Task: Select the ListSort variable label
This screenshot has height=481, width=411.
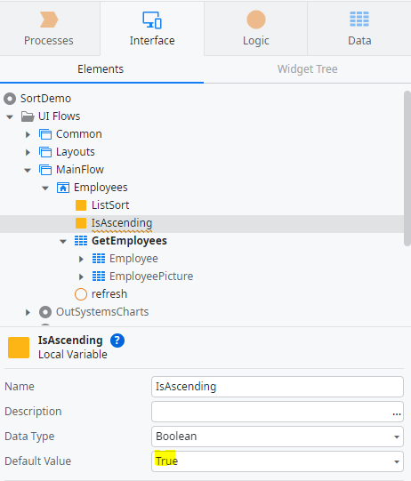Action: coord(110,205)
